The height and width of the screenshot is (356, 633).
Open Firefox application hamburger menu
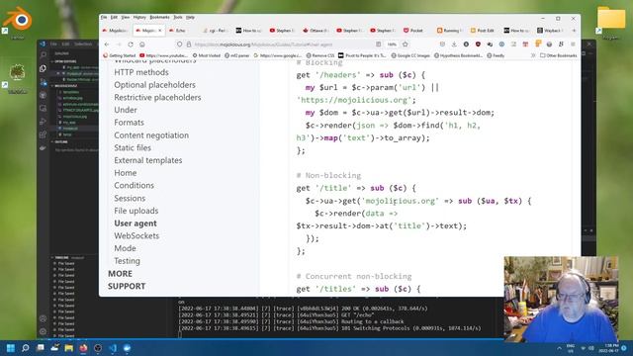(x=573, y=44)
